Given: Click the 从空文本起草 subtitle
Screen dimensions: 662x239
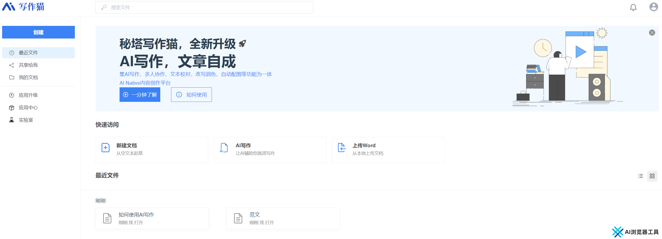Looking at the screenshot, I should tap(130, 153).
